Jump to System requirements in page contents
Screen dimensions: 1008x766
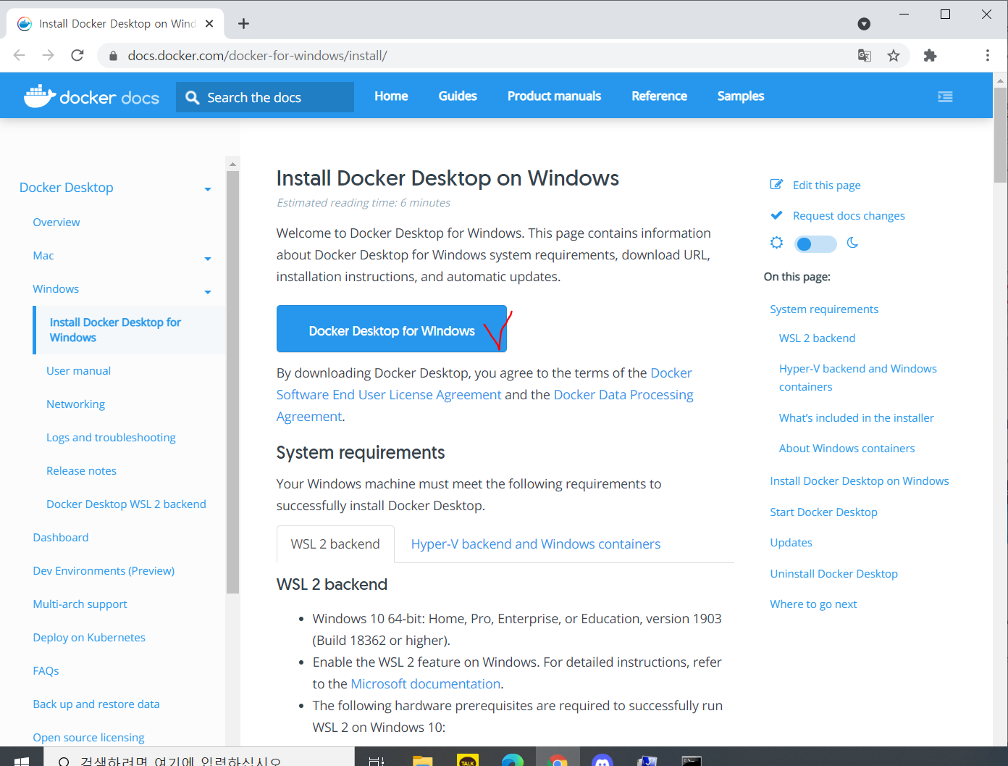point(824,309)
